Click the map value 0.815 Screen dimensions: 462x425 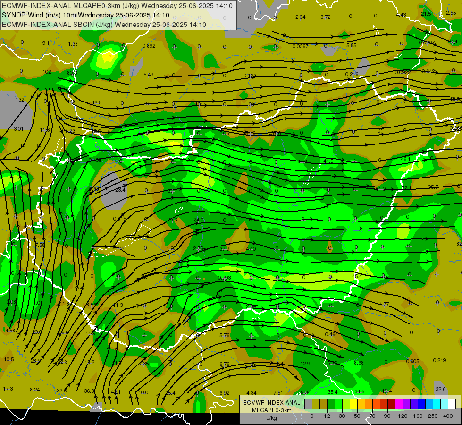(x=119, y=219)
